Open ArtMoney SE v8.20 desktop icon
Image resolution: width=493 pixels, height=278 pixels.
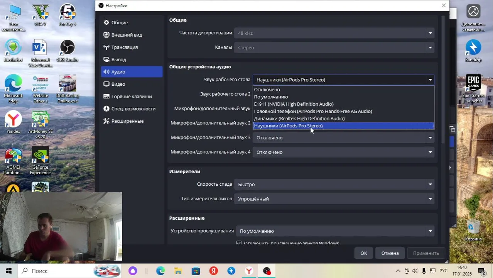coord(40,125)
